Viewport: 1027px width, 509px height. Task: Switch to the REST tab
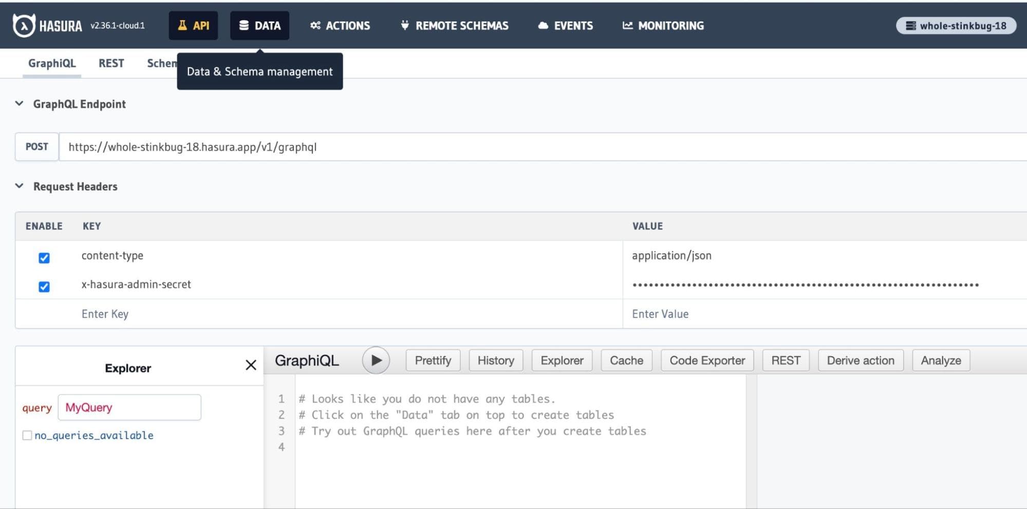(111, 64)
